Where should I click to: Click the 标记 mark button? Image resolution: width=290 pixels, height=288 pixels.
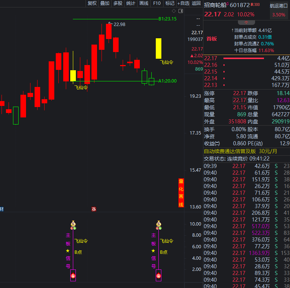170,3
